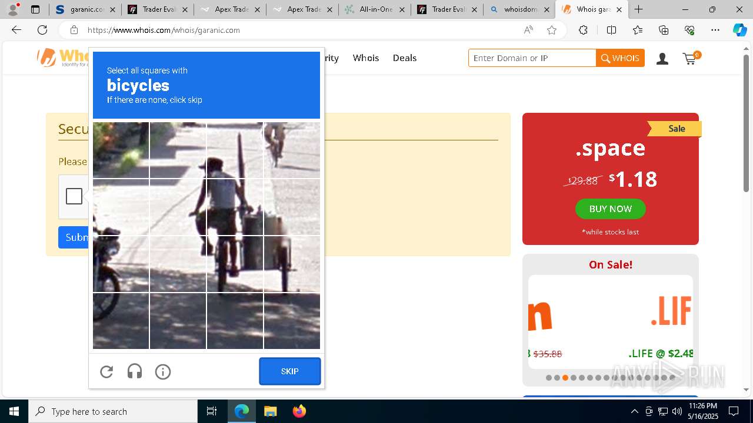This screenshot has height=423, width=753.
Task: Select captcha tile showing rider's torso
Action: point(235,207)
